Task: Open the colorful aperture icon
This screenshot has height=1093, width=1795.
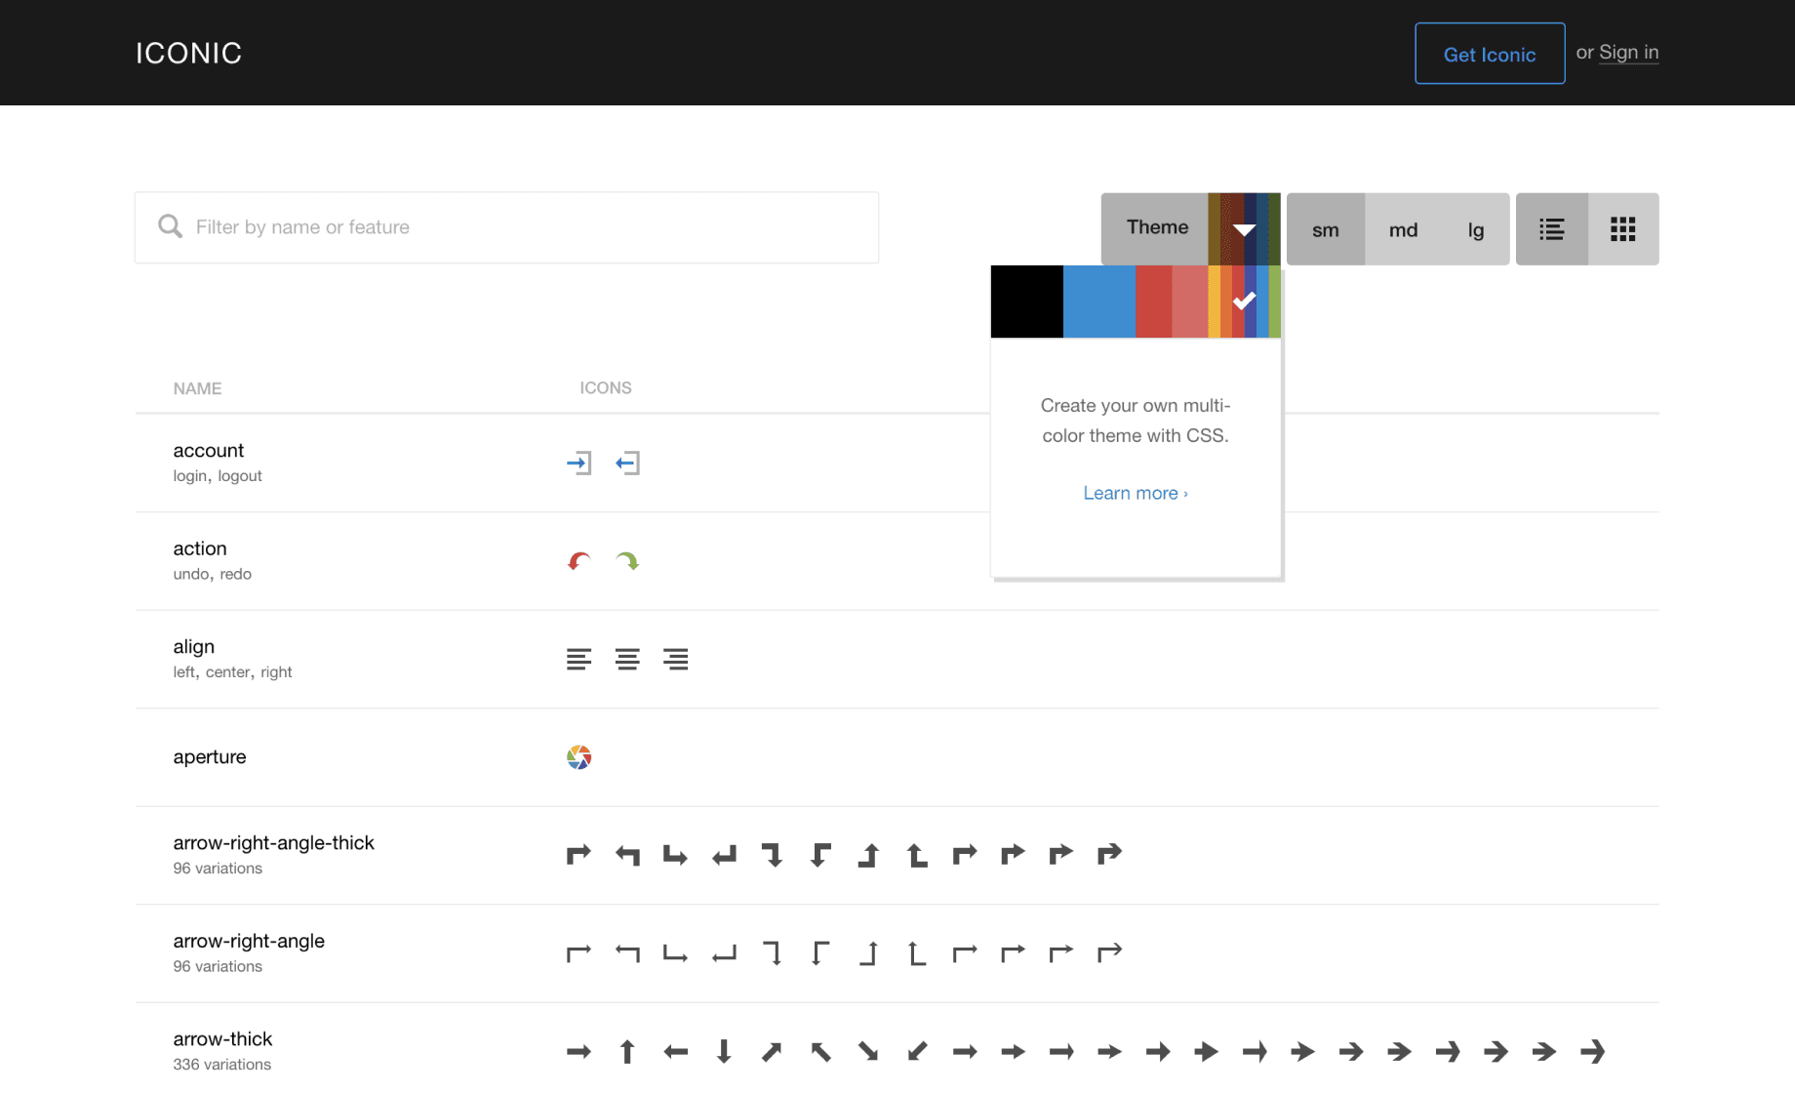Action: click(578, 757)
